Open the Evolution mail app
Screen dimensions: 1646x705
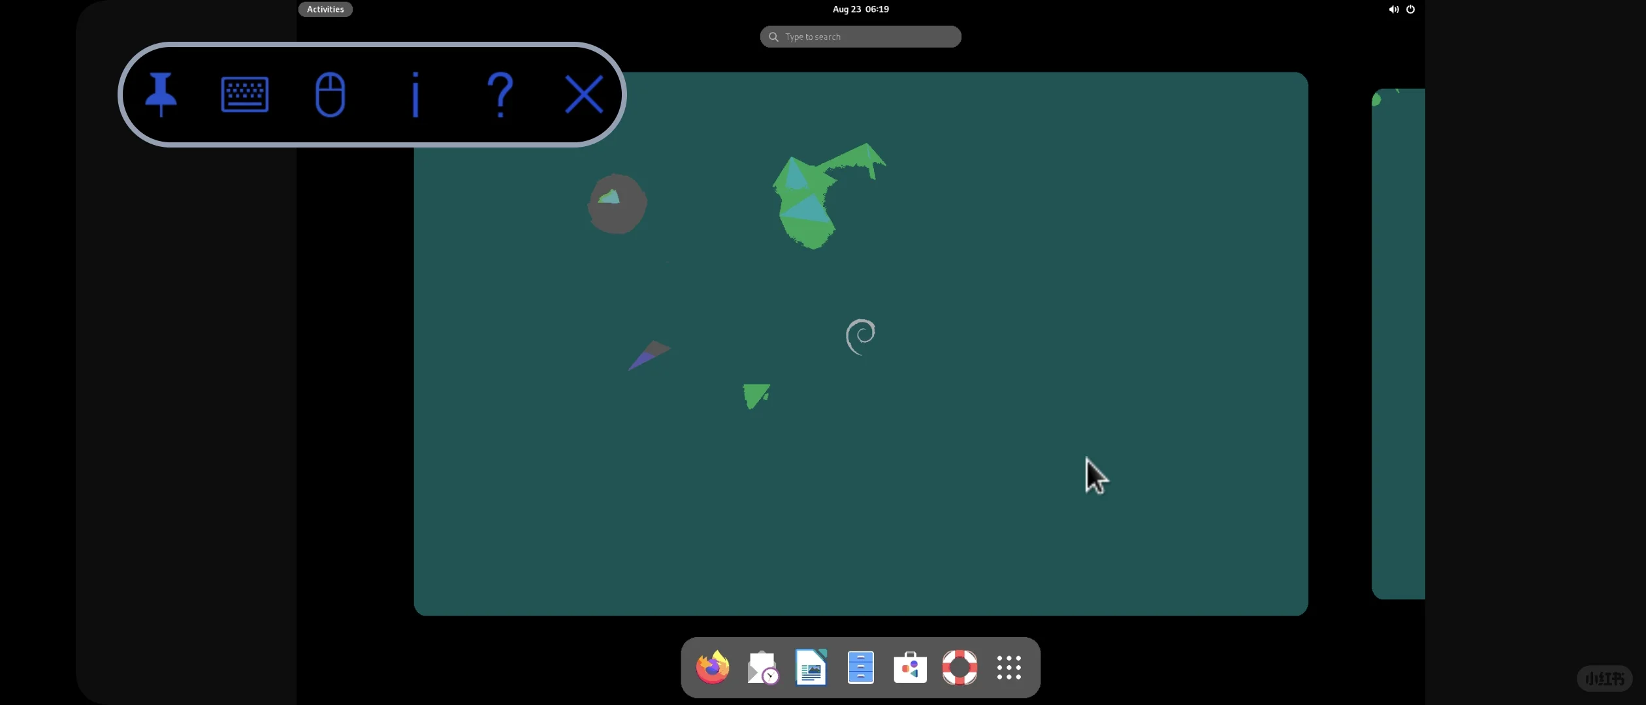coord(762,668)
